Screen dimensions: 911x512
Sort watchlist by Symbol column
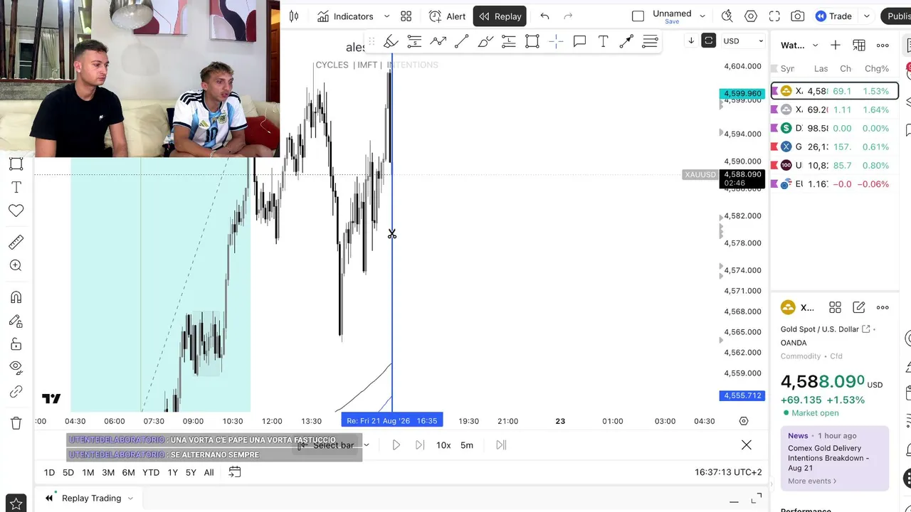point(787,68)
